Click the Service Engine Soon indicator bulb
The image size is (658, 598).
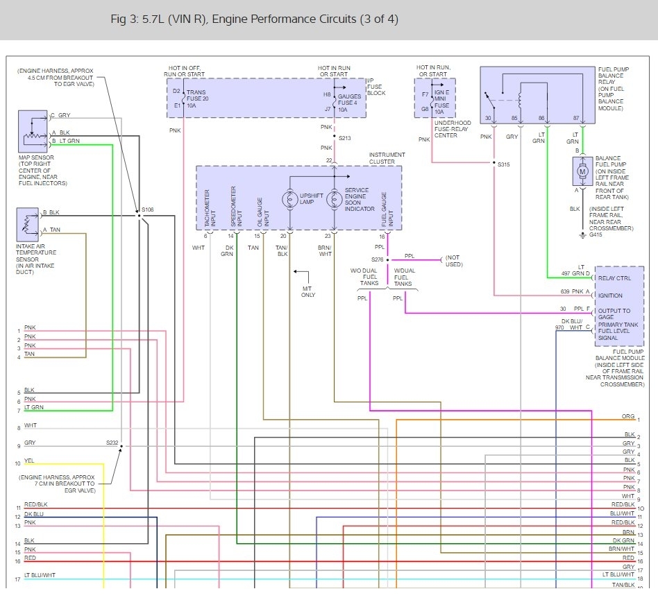[333, 198]
